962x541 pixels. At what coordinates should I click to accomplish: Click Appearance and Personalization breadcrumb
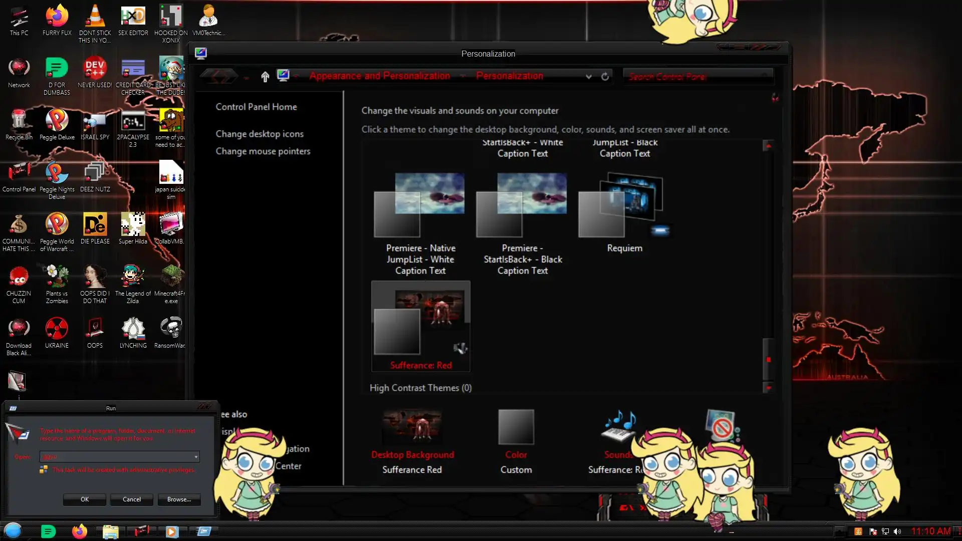(x=379, y=76)
